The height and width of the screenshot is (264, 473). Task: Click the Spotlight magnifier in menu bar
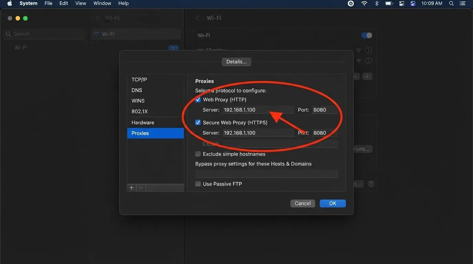[451, 3]
